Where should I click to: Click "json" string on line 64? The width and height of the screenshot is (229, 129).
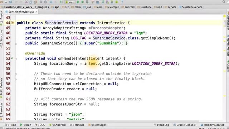coord(75,114)
